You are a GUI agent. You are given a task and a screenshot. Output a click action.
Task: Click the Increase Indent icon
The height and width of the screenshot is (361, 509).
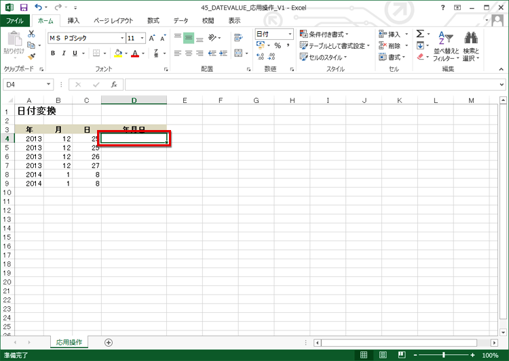point(223,53)
